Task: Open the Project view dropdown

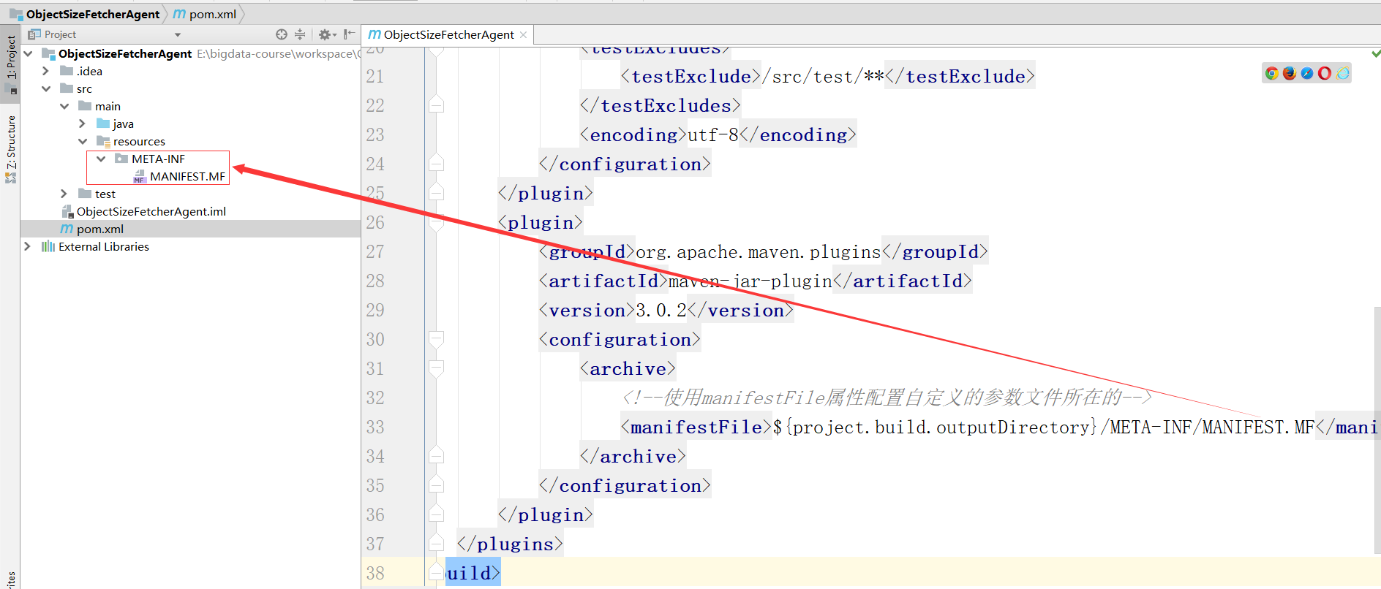Action: click(x=178, y=34)
